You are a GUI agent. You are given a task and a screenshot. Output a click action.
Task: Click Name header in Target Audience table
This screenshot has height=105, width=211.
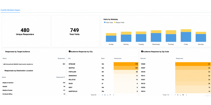5,58
